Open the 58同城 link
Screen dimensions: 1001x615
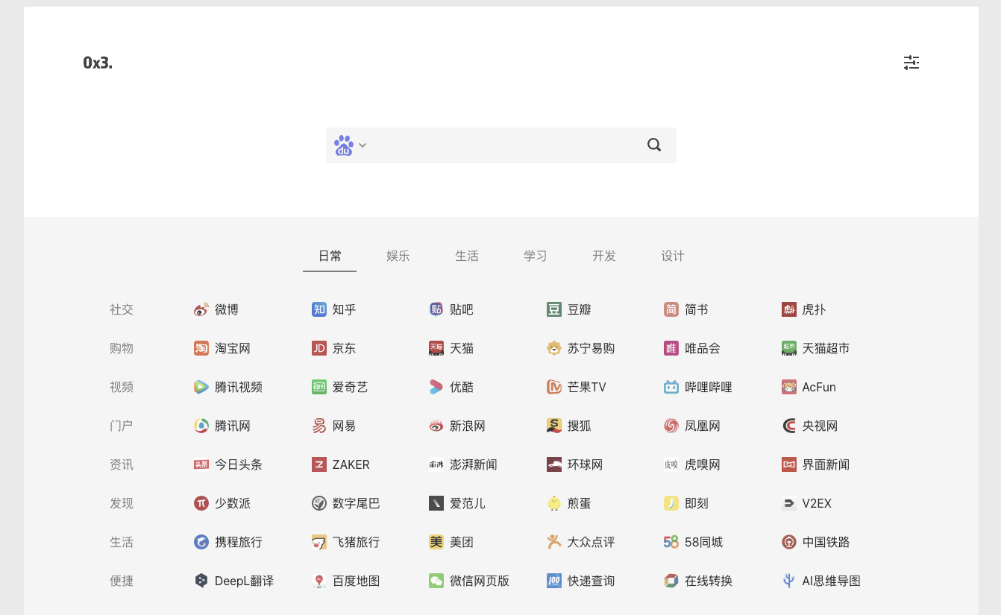pos(694,542)
